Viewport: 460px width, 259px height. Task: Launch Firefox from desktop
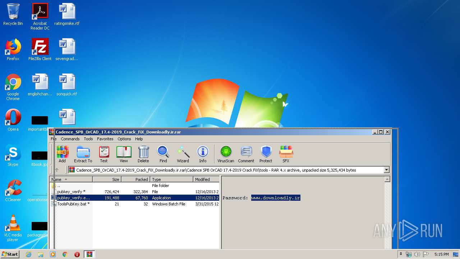pyautogui.click(x=13, y=50)
